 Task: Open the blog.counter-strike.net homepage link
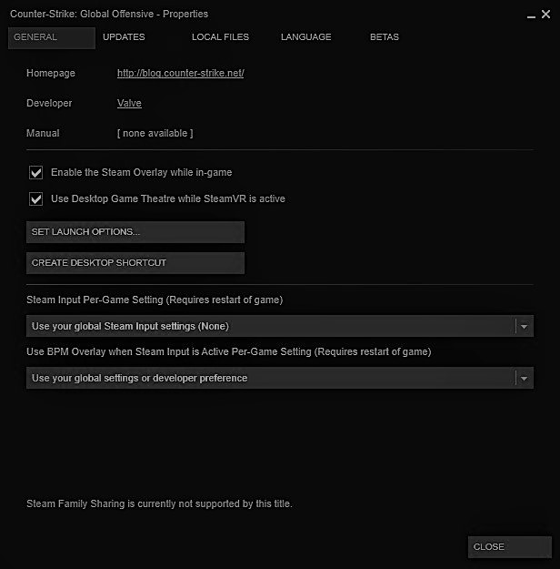coord(181,73)
